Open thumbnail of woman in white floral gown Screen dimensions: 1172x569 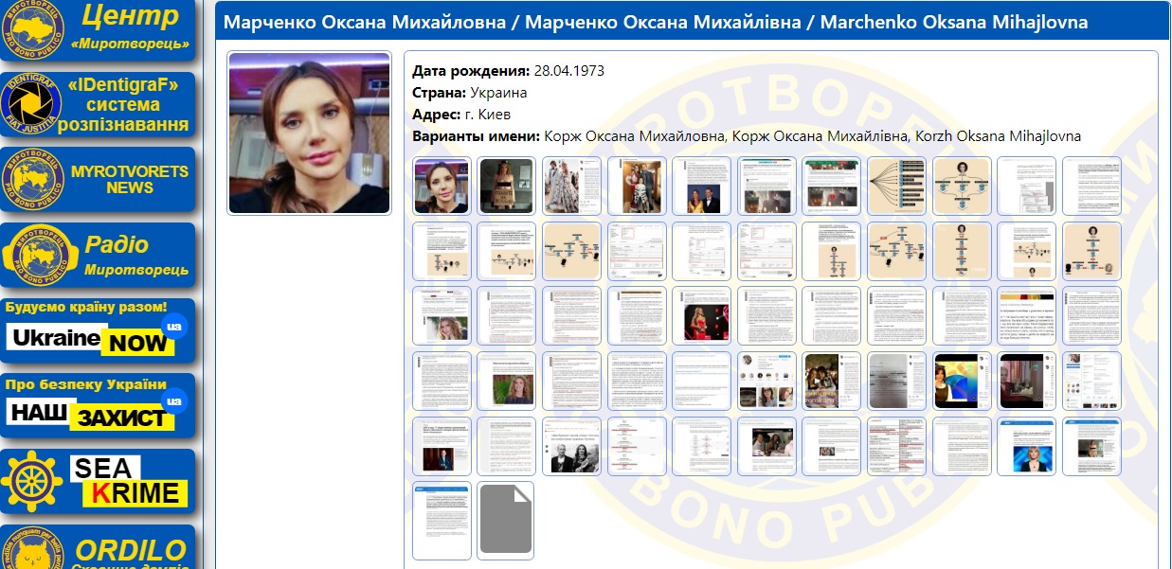(x=571, y=186)
